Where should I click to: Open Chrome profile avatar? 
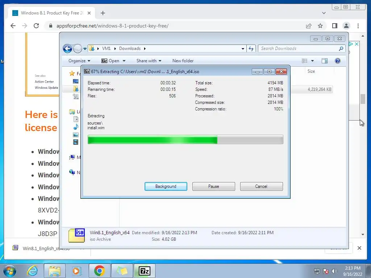(346, 26)
